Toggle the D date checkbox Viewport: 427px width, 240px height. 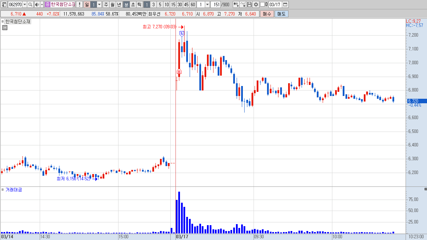262,4
